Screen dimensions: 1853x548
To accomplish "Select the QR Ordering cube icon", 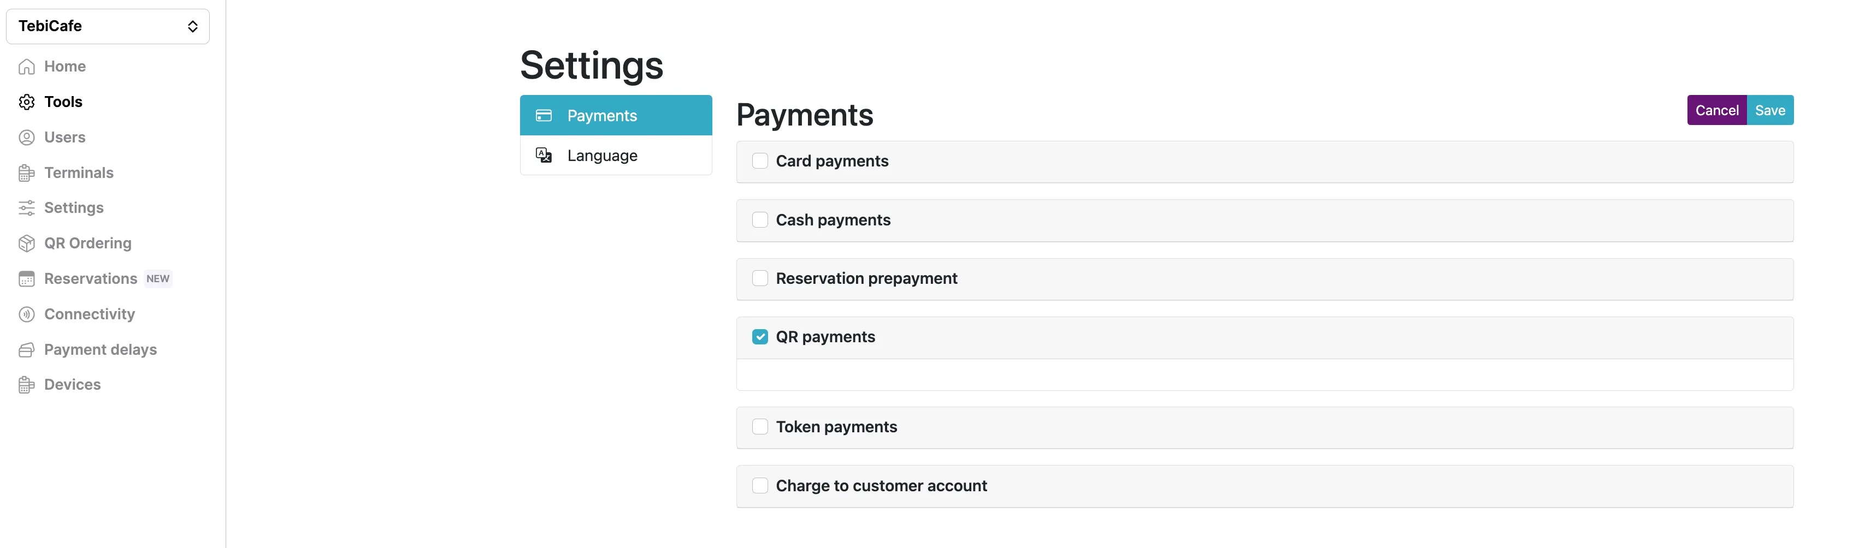I will click(x=27, y=243).
